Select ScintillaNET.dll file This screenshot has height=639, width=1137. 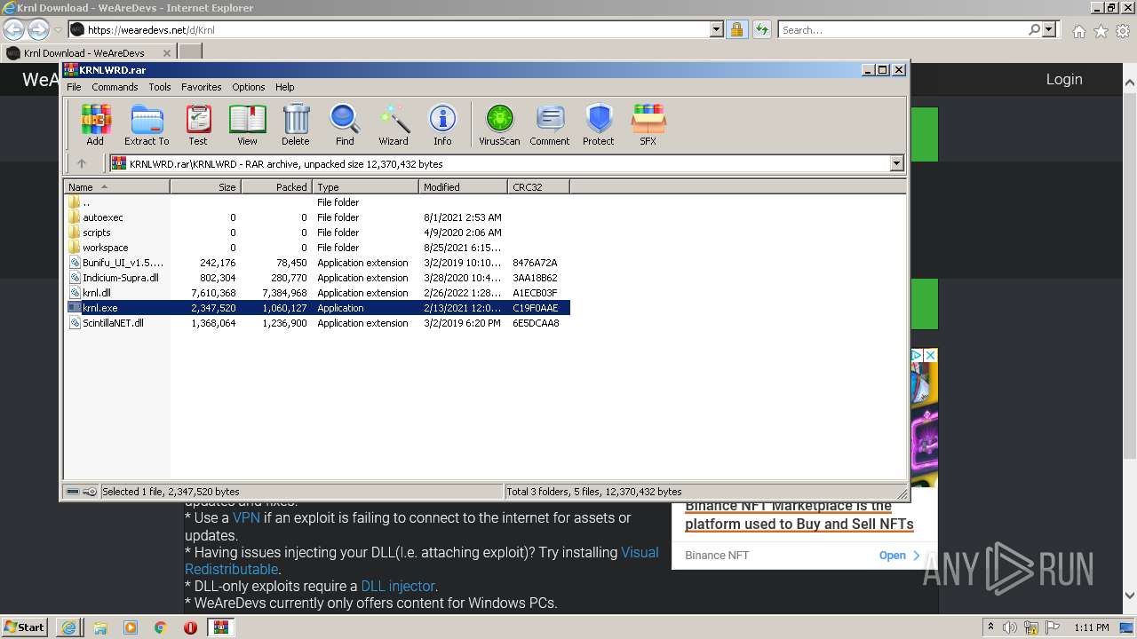pos(316,323)
